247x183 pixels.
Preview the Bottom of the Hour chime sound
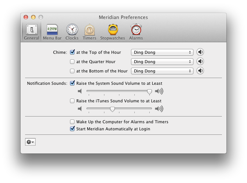tap(200, 71)
